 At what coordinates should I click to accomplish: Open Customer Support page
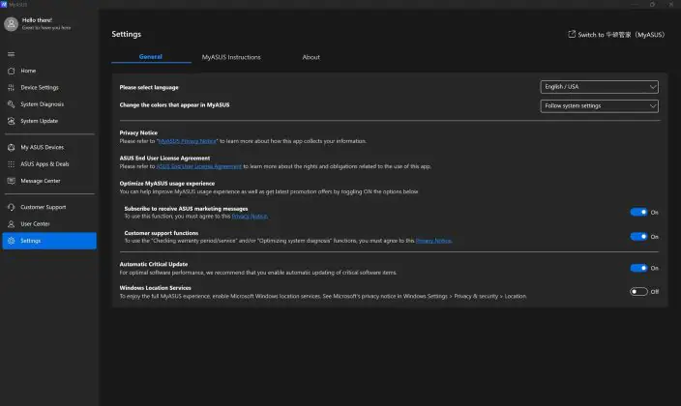click(49, 208)
